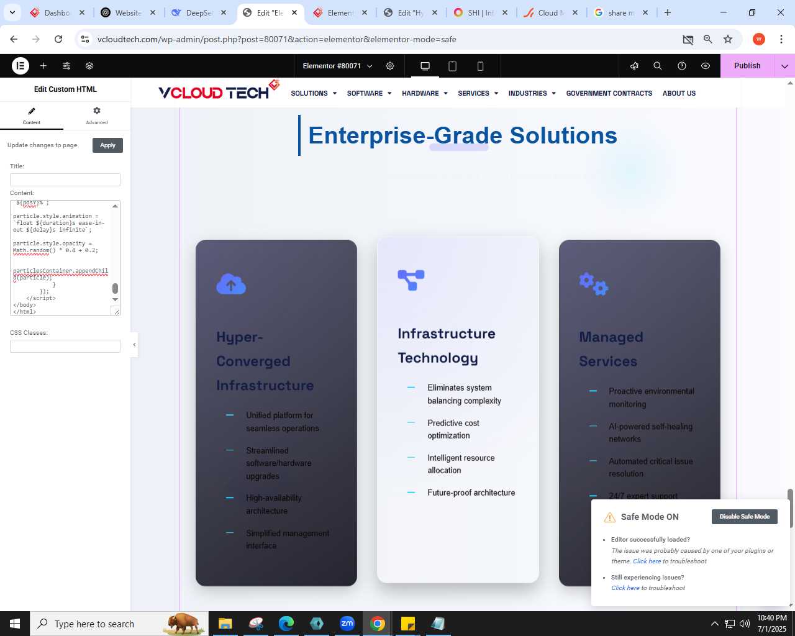
Task: Close the Website browser tab
Action: tap(152, 12)
